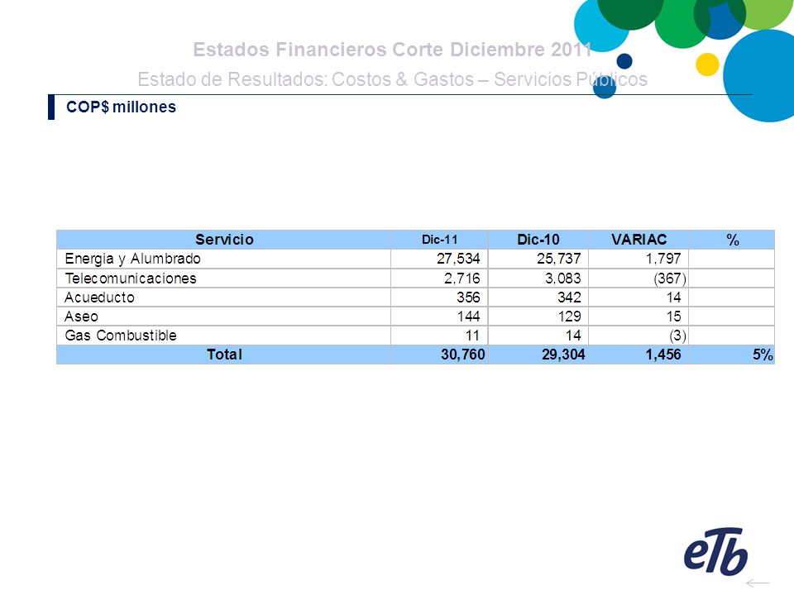
Task: Click the back arrow icon below the logo
Action: pos(758,583)
